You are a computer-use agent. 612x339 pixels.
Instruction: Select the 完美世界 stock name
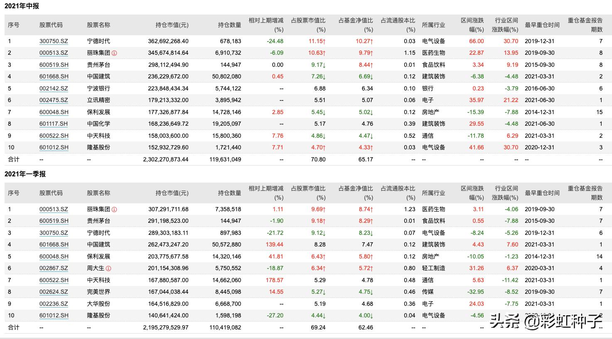(98, 292)
